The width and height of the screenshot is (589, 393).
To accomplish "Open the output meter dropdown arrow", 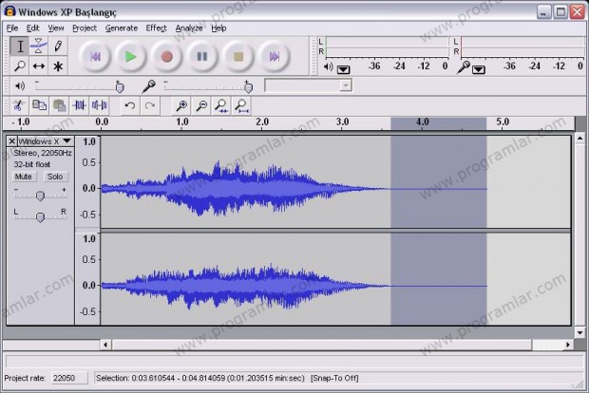I will (x=343, y=70).
